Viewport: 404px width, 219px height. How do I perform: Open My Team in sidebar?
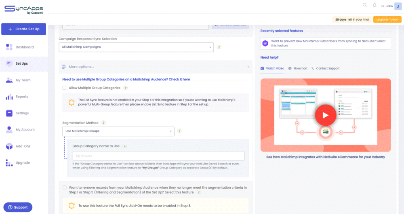pyautogui.click(x=23, y=80)
